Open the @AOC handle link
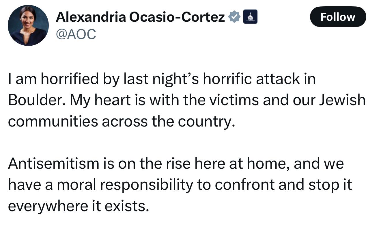This screenshot has width=381, height=236. (76, 35)
